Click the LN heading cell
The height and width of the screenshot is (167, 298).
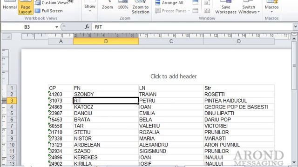pos(171,88)
